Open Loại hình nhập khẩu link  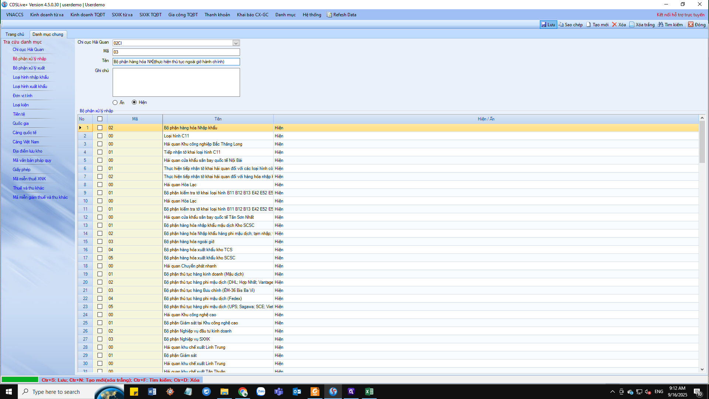pos(31,77)
